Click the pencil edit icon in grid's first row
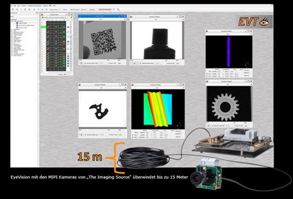Screen dimensions: 293x199 48,27
